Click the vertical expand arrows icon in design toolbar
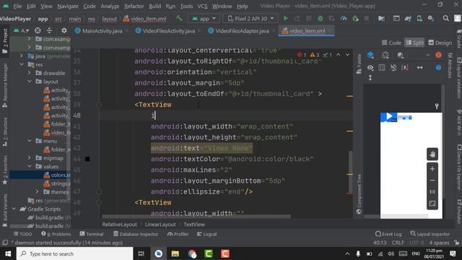462x260 pixels. 370,78
